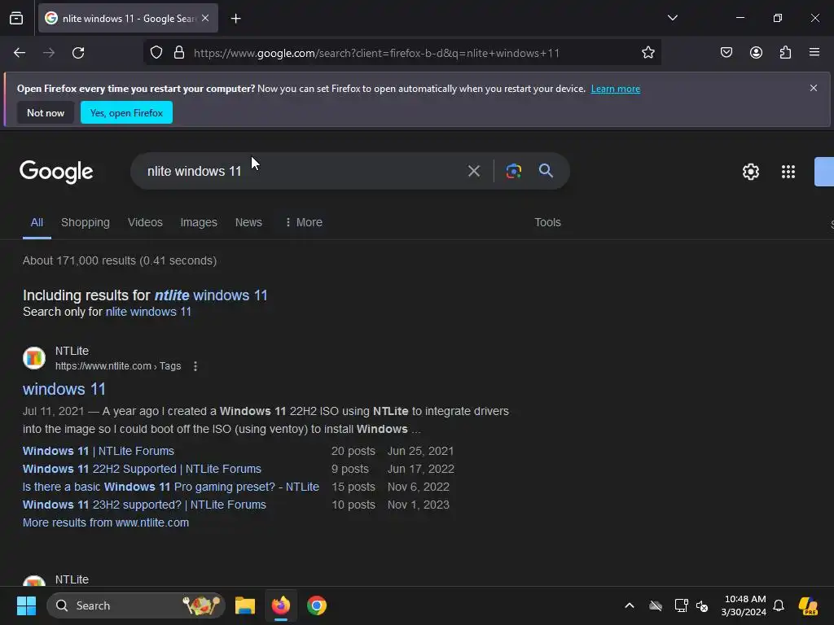Image resolution: width=834 pixels, height=625 pixels.
Task: Open the list all tabs chevron
Action: click(x=672, y=18)
